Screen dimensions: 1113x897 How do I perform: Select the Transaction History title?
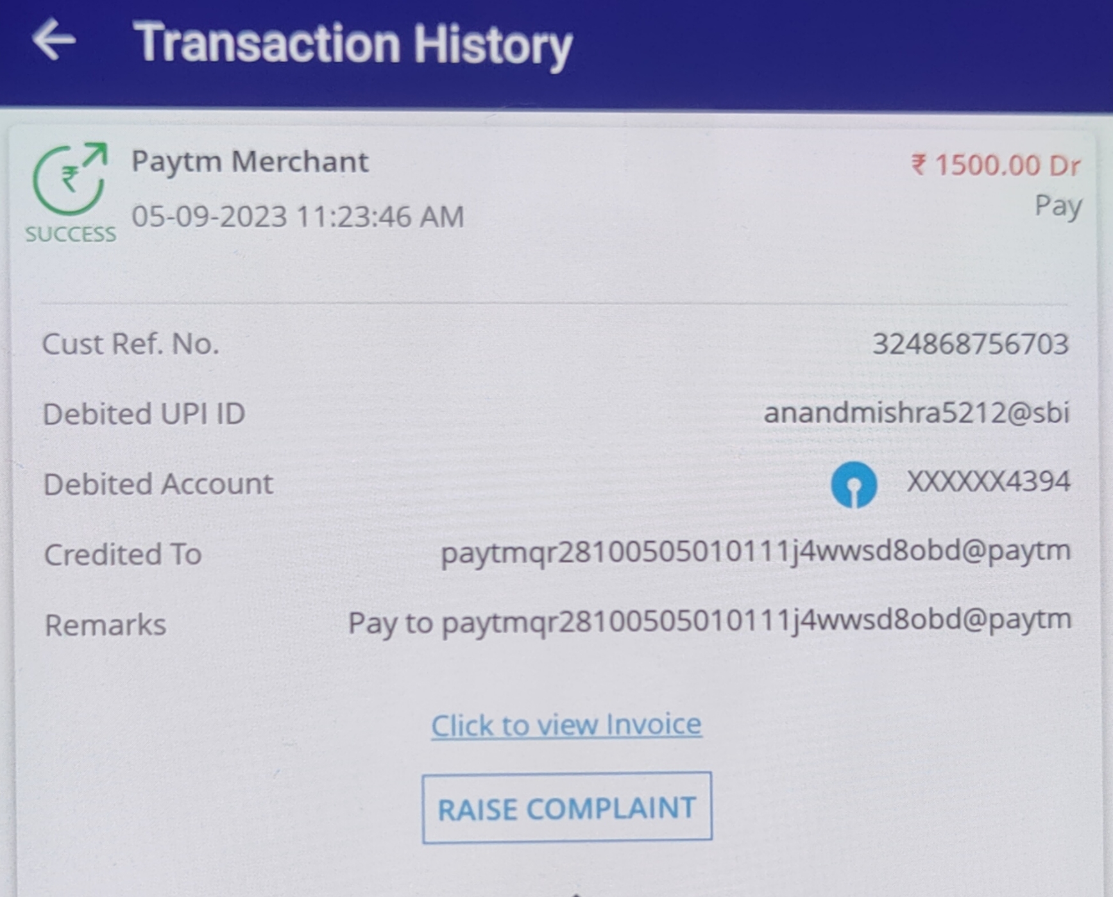pyautogui.click(x=353, y=44)
